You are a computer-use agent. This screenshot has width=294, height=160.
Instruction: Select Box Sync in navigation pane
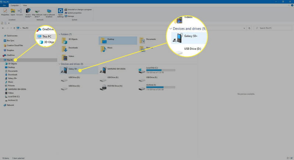pos(9,41)
